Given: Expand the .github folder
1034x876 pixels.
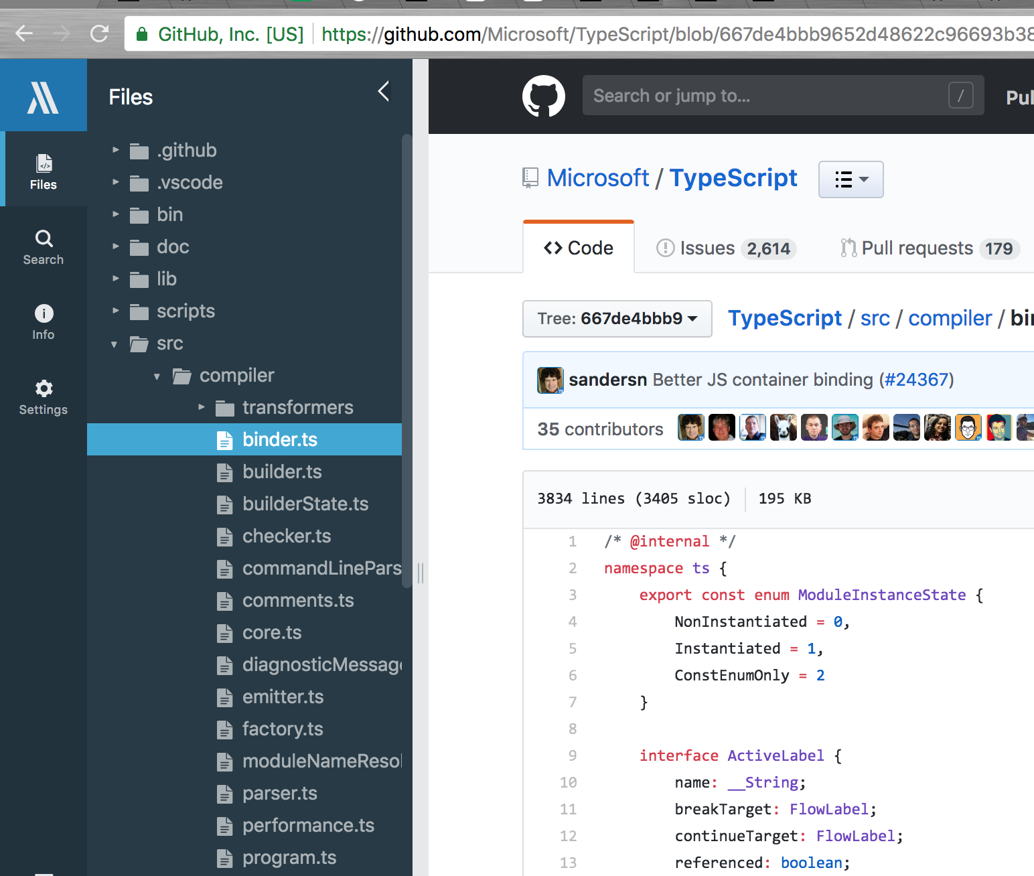Looking at the screenshot, I should pos(115,150).
